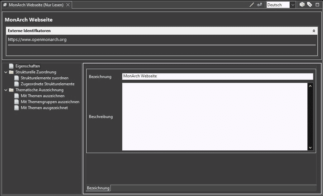
Task: Click the Eigenschaften page icon
Action: tap(11, 66)
